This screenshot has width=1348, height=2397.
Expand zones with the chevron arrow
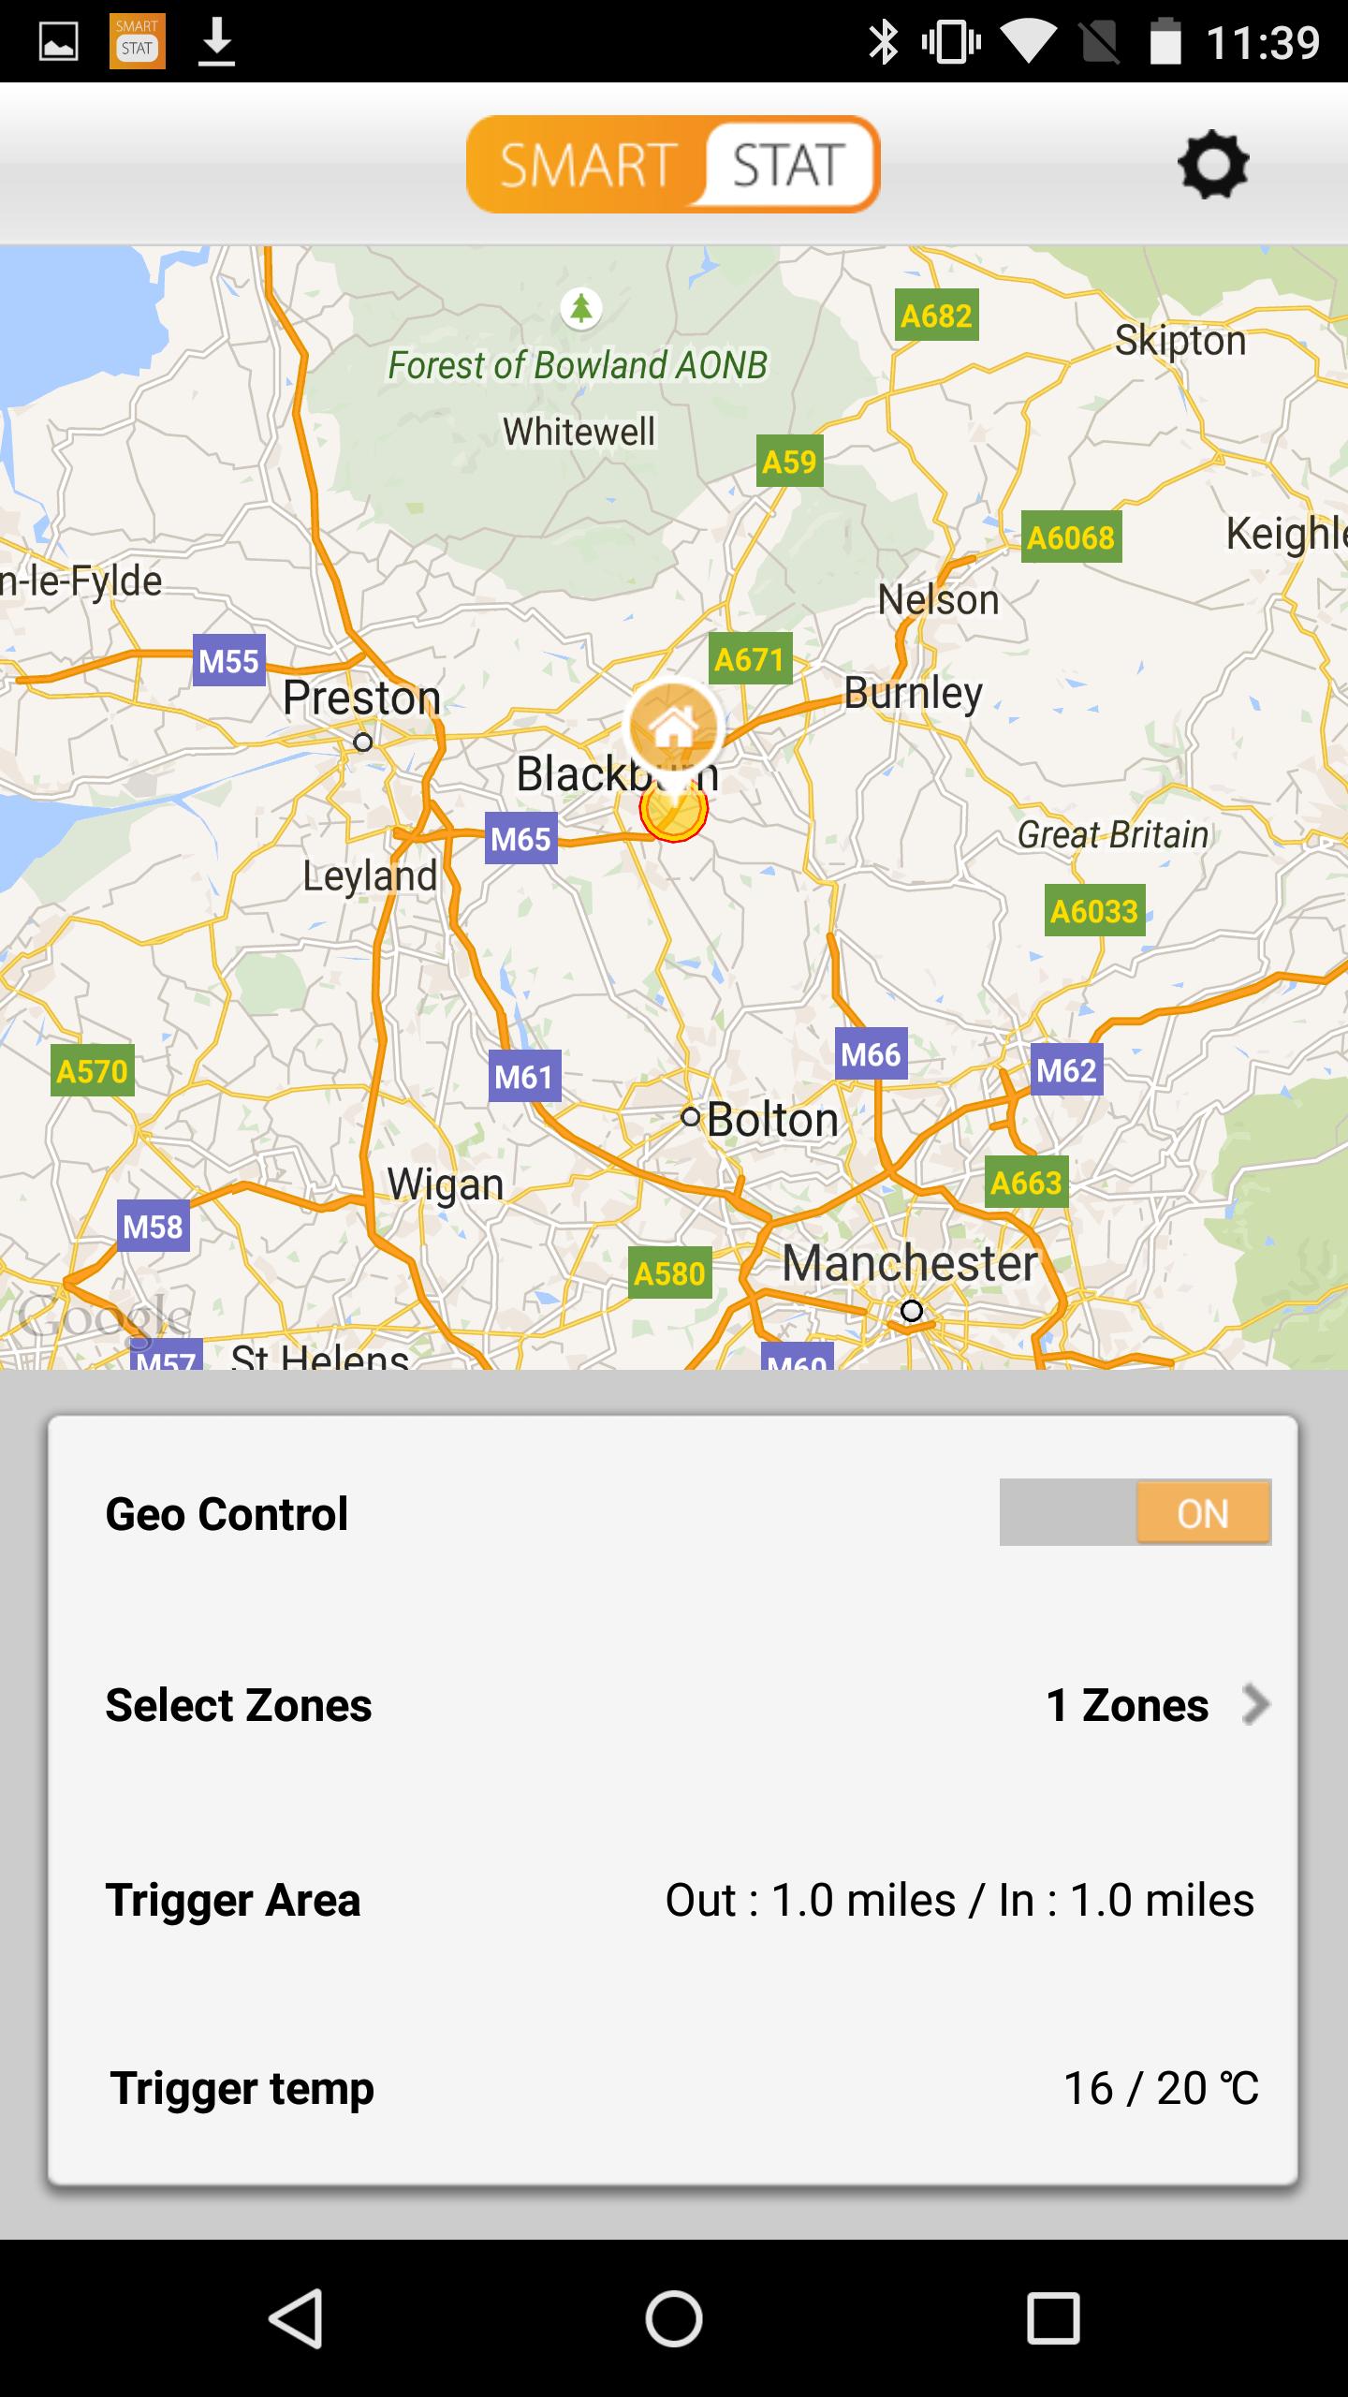tap(1255, 1704)
